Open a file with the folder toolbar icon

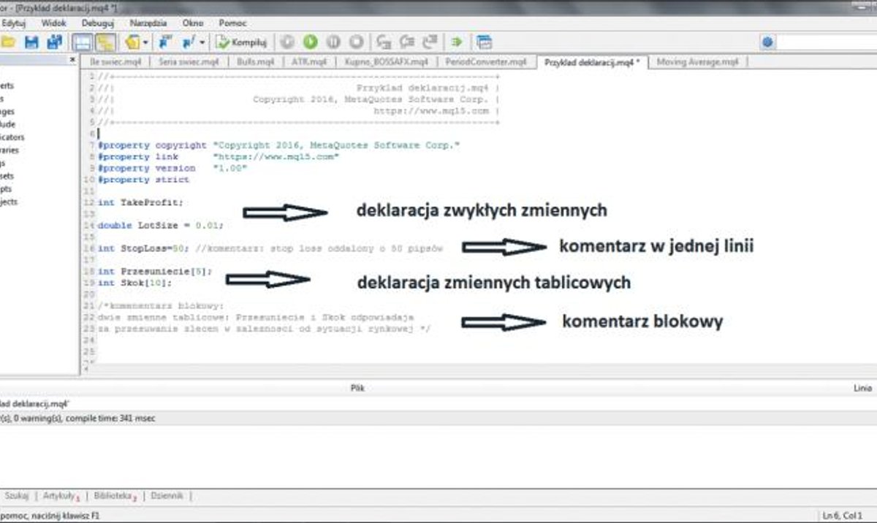pyautogui.click(x=9, y=42)
